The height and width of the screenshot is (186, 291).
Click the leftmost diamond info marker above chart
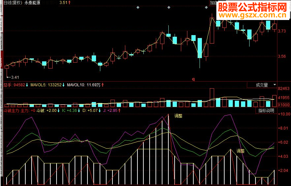click(138, 8)
